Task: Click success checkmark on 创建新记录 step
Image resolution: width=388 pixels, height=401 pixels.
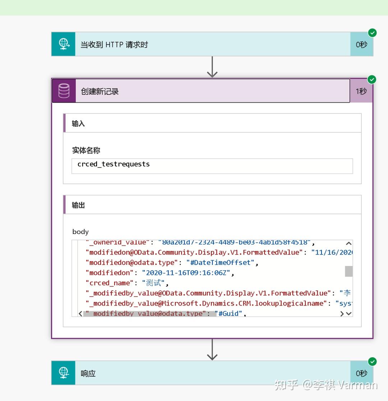Action: (371, 80)
